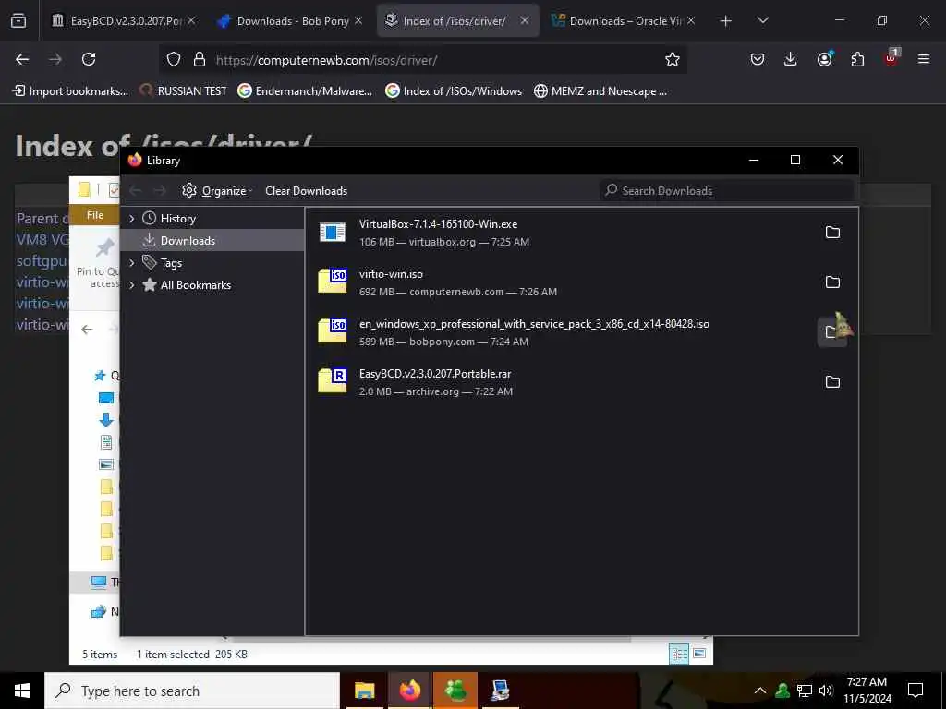Open Endermanch/Malware bookmark

(x=305, y=91)
